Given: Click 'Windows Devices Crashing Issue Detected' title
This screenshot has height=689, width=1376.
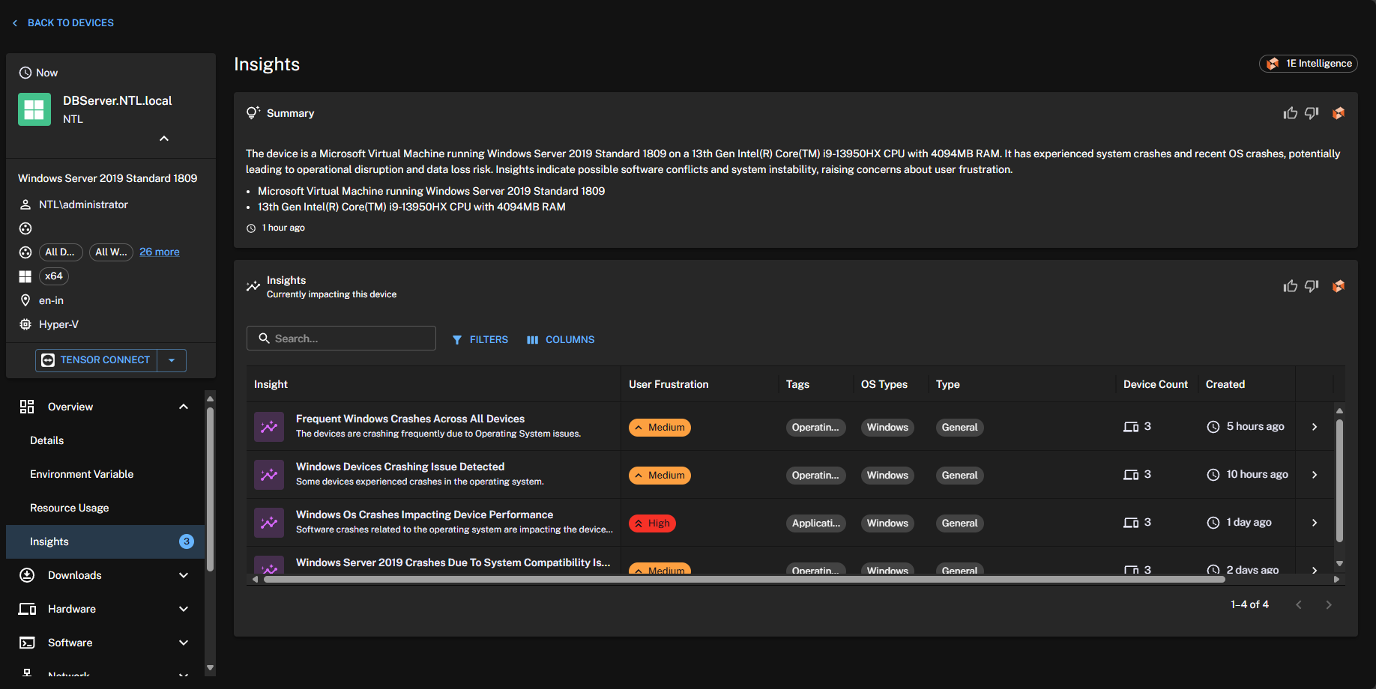Looking at the screenshot, I should [400, 467].
